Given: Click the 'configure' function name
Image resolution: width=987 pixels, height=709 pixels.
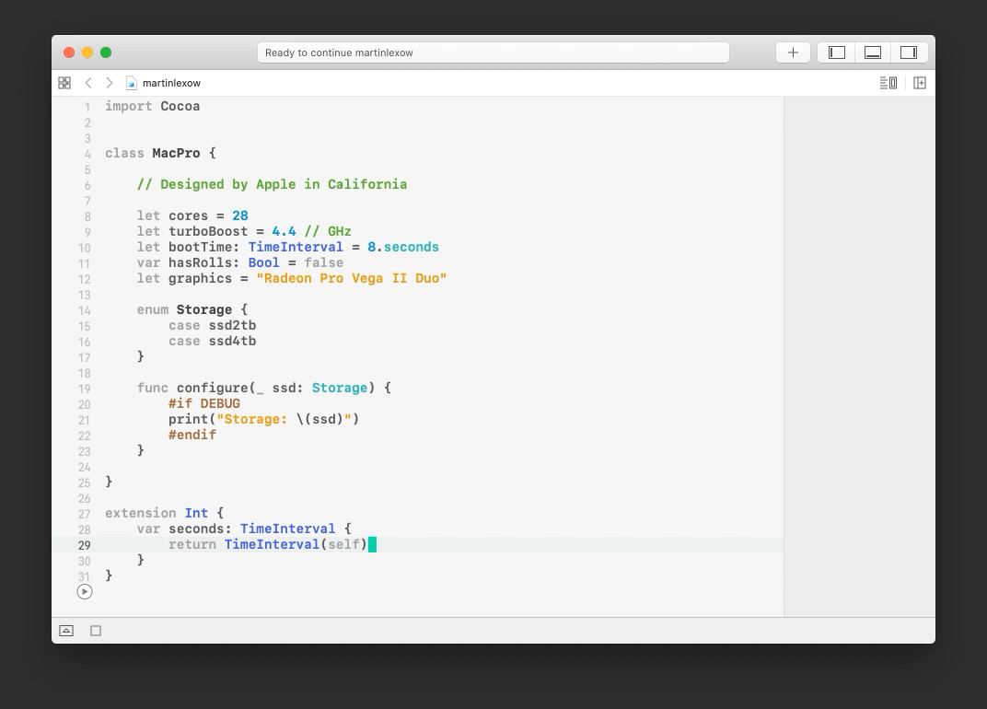Looking at the screenshot, I should 212,388.
